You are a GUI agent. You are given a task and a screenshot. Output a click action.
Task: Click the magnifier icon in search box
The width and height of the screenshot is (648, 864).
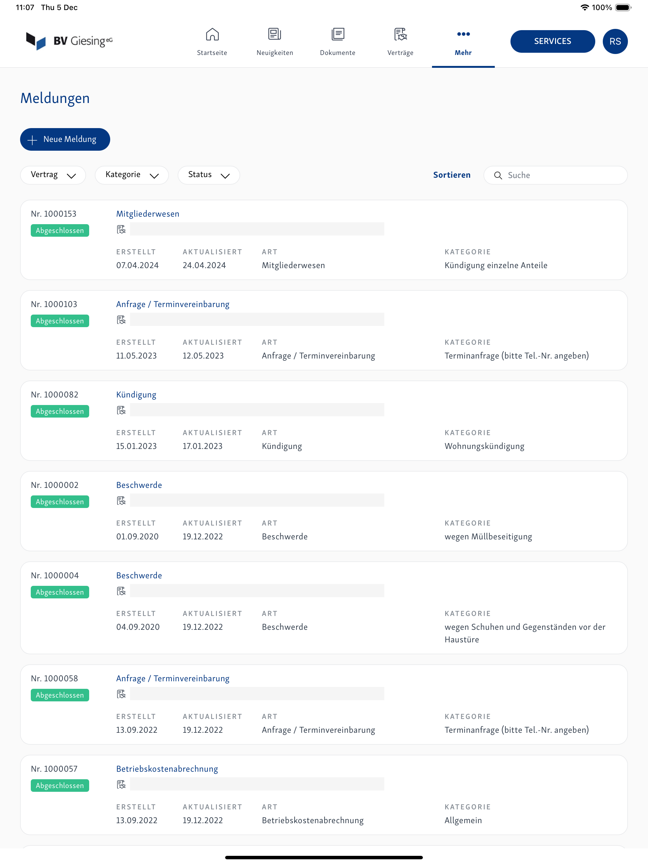click(498, 175)
